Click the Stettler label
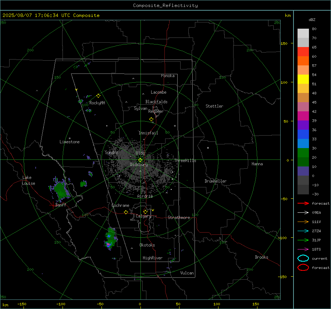The width and height of the screenshot is (331, 309). click(214, 106)
